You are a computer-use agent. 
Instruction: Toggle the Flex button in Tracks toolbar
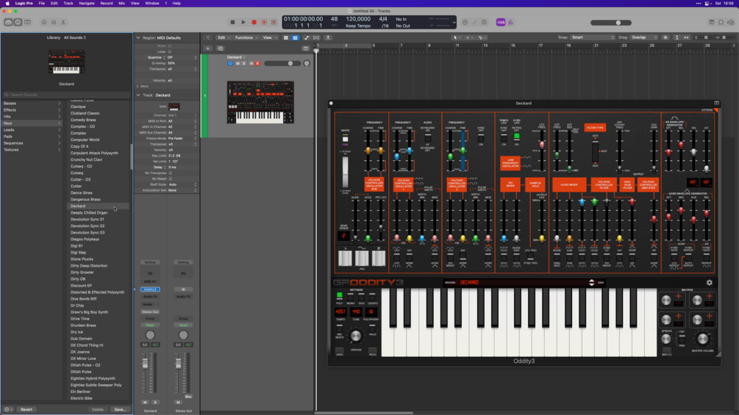point(316,37)
